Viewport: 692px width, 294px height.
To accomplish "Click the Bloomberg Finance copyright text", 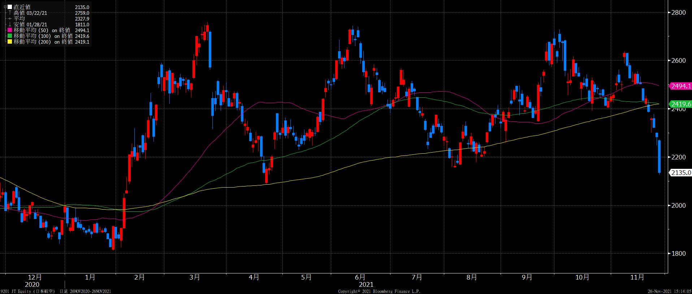I will [379, 291].
